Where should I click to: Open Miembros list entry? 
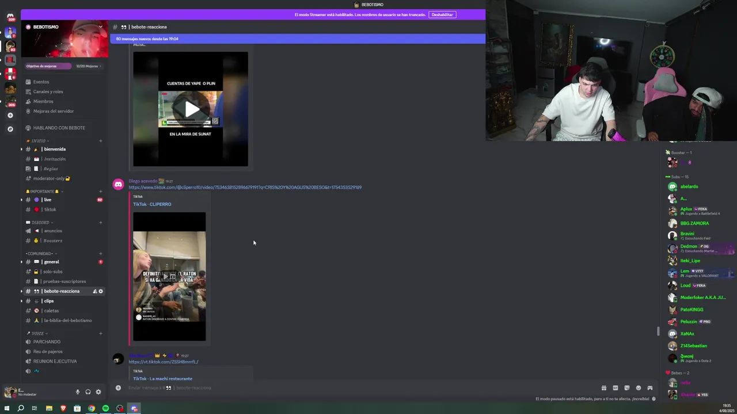tap(43, 101)
